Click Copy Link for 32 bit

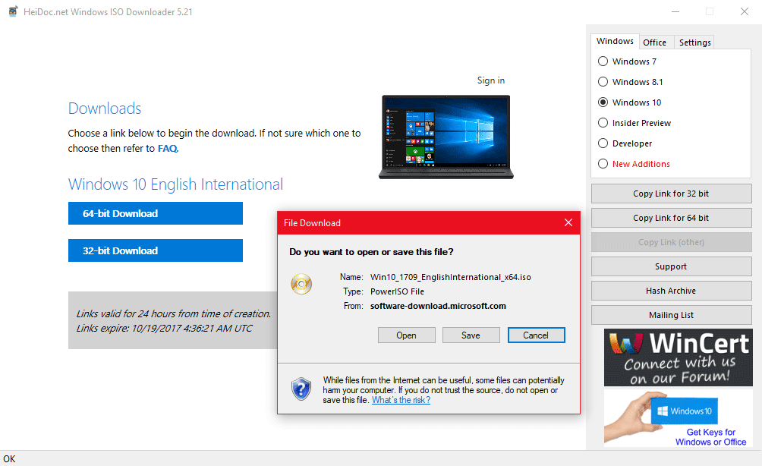[x=671, y=194]
